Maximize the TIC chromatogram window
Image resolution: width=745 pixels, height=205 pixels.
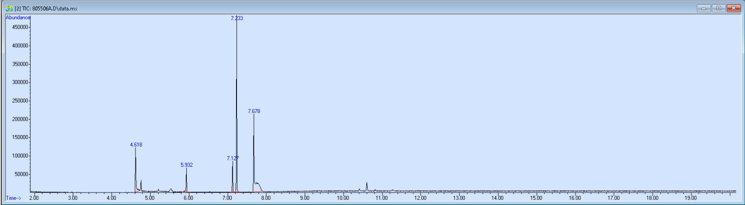[718, 8]
